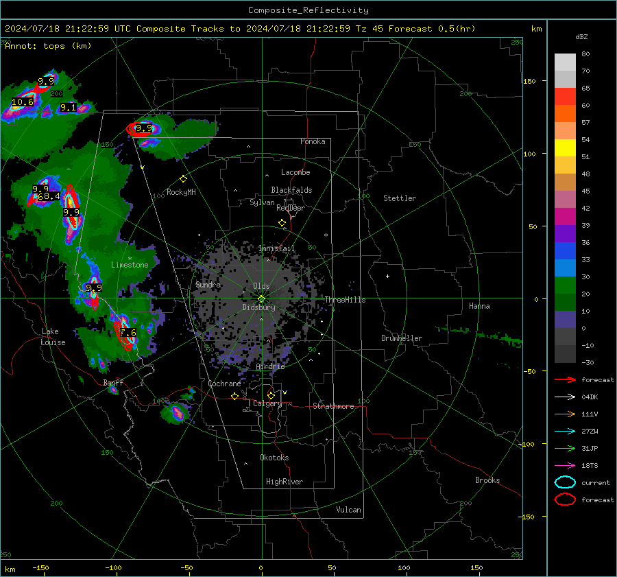Viewport: 617px width, 577px height.
Task: Click the yellow diamond marker below RedDeer
Action: tap(282, 223)
